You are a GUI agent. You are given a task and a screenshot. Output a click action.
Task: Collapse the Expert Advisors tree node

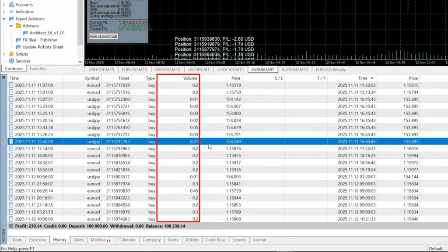[x=4, y=19]
